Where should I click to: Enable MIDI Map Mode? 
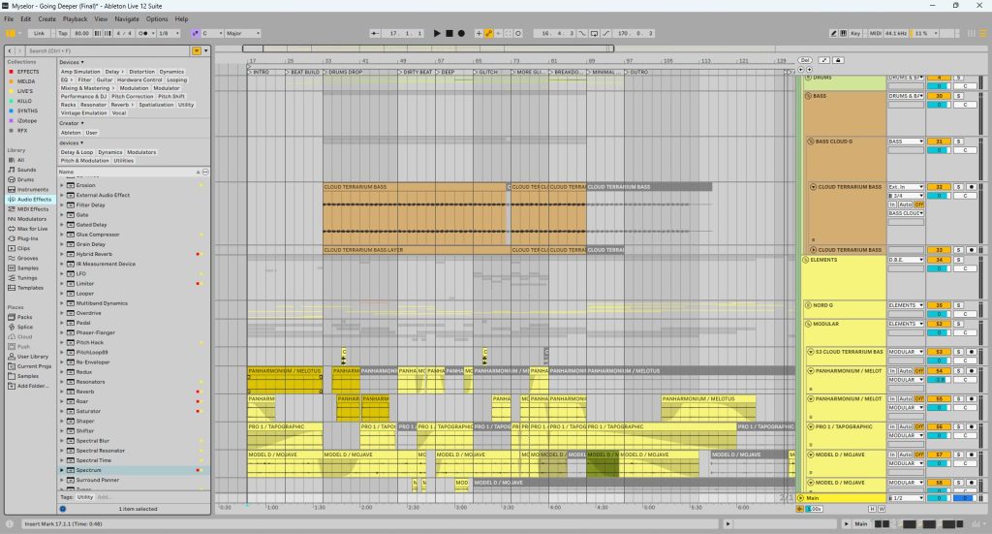tap(875, 33)
